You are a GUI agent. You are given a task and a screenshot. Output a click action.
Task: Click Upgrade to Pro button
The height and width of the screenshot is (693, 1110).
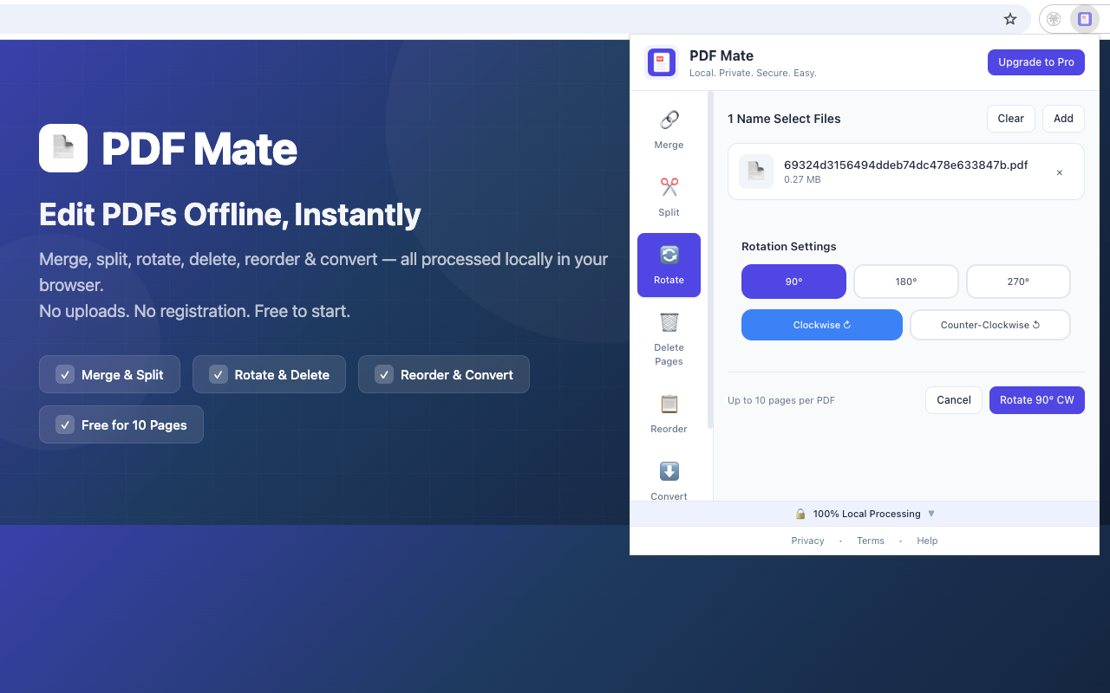(x=1036, y=62)
